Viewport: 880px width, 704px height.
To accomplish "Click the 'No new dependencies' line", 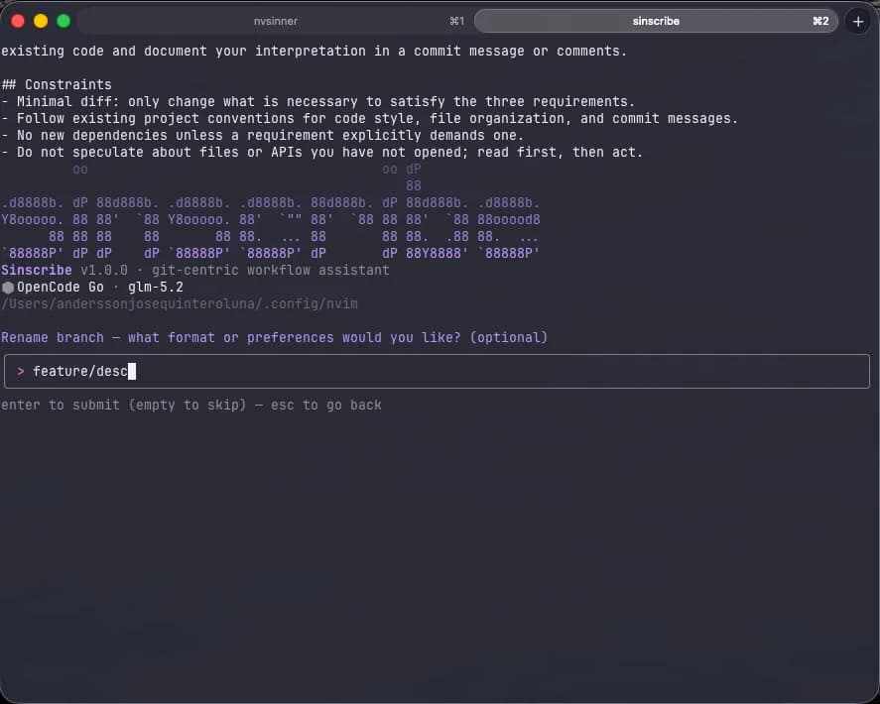I will [262, 135].
